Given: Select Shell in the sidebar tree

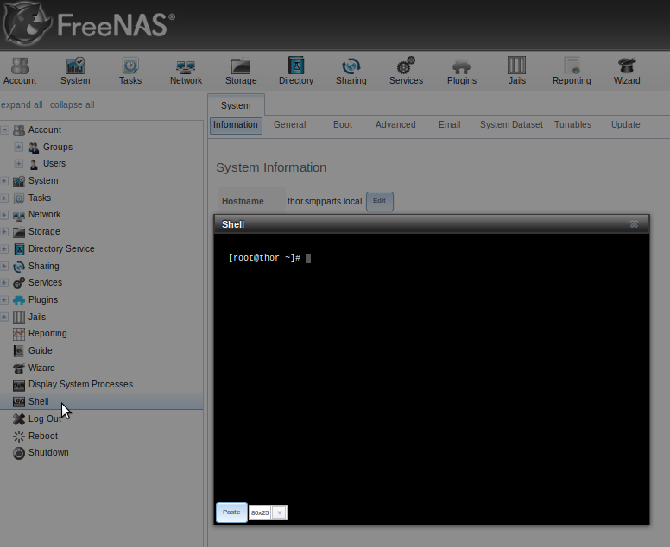Looking at the screenshot, I should 39,401.
